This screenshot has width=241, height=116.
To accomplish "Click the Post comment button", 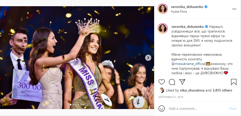I will 232,109.
